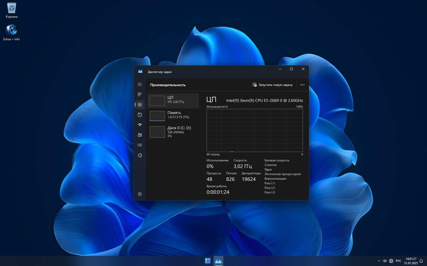Viewport: 427px width, 266px height.
Task: Show hidden system tray icons chevron
Action: point(379,261)
